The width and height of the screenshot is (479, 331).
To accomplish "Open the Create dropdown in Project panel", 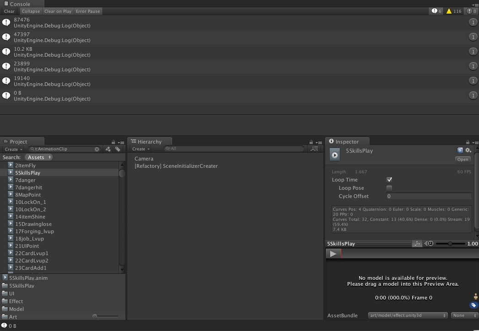I will pos(13,149).
